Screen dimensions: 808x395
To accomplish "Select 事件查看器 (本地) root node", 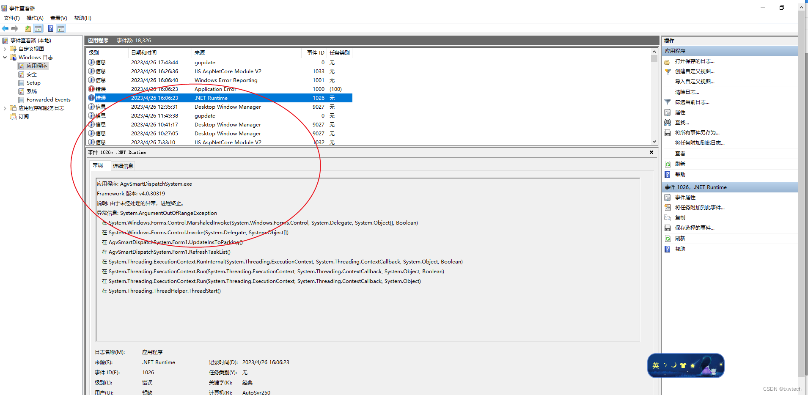I will 30,41.
